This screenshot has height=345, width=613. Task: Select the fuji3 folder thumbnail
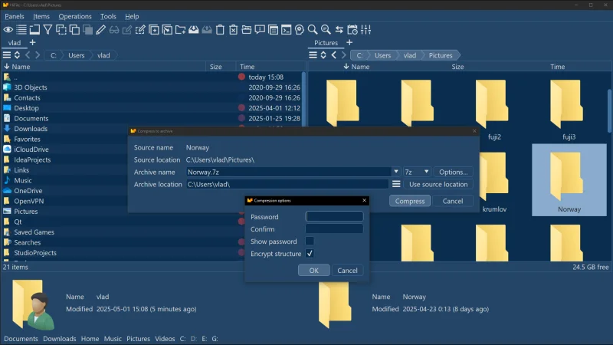click(x=569, y=107)
